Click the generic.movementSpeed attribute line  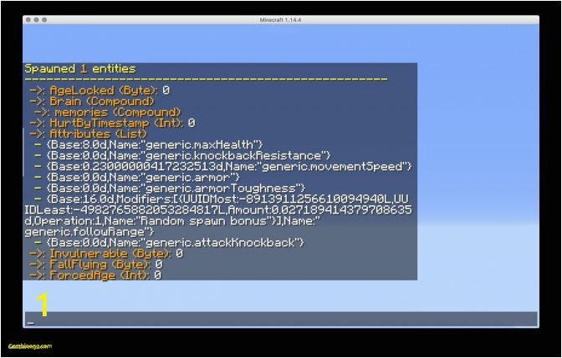[x=223, y=167]
